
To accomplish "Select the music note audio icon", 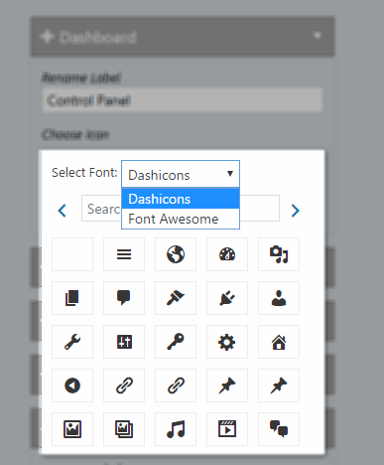I will tap(176, 429).
